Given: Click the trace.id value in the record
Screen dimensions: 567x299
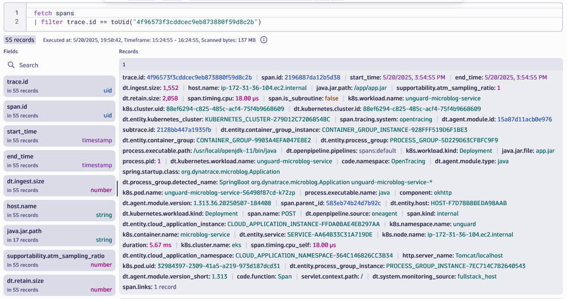Looking at the screenshot, I should [x=199, y=78].
